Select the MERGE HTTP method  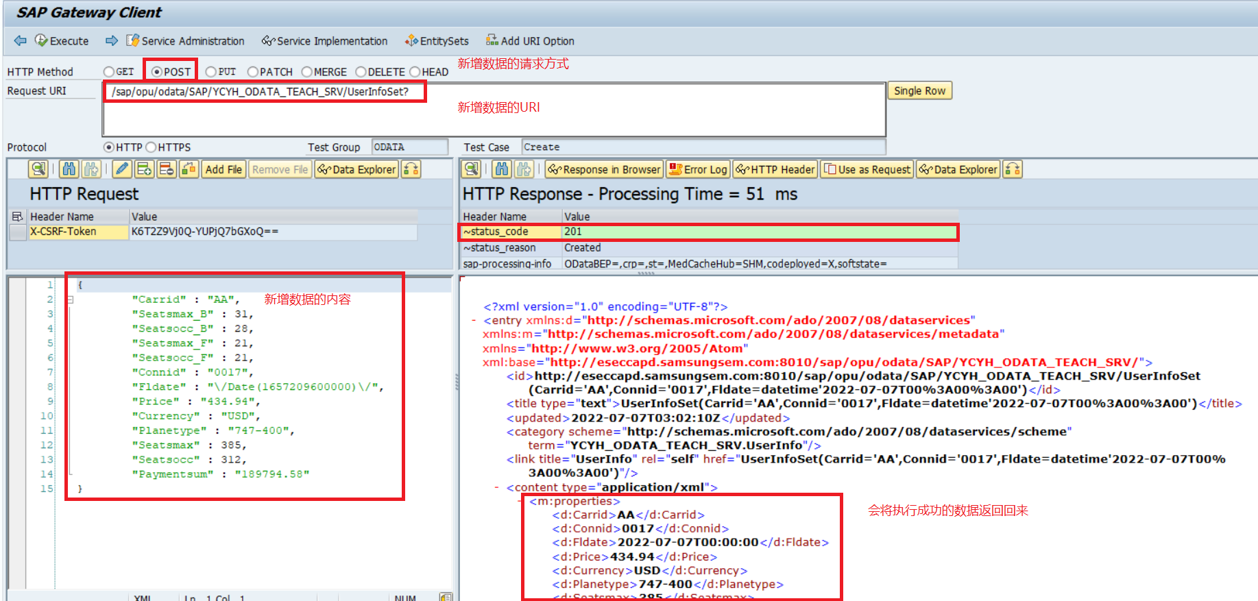pyautogui.click(x=307, y=72)
